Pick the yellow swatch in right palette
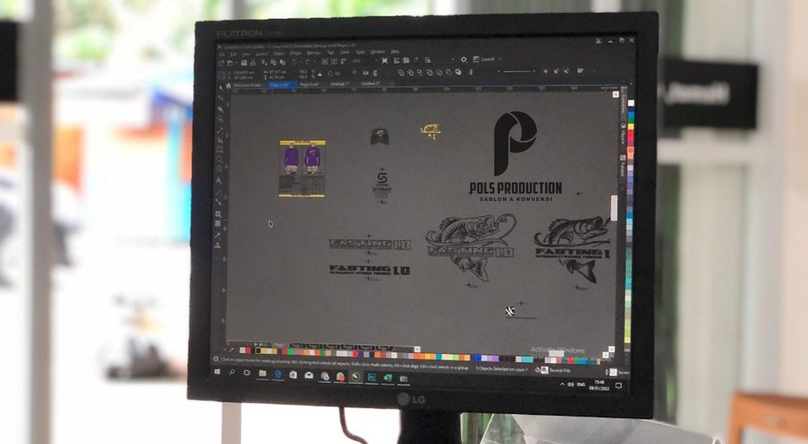The height and width of the screenshot is (444, 808). point(631,127)
